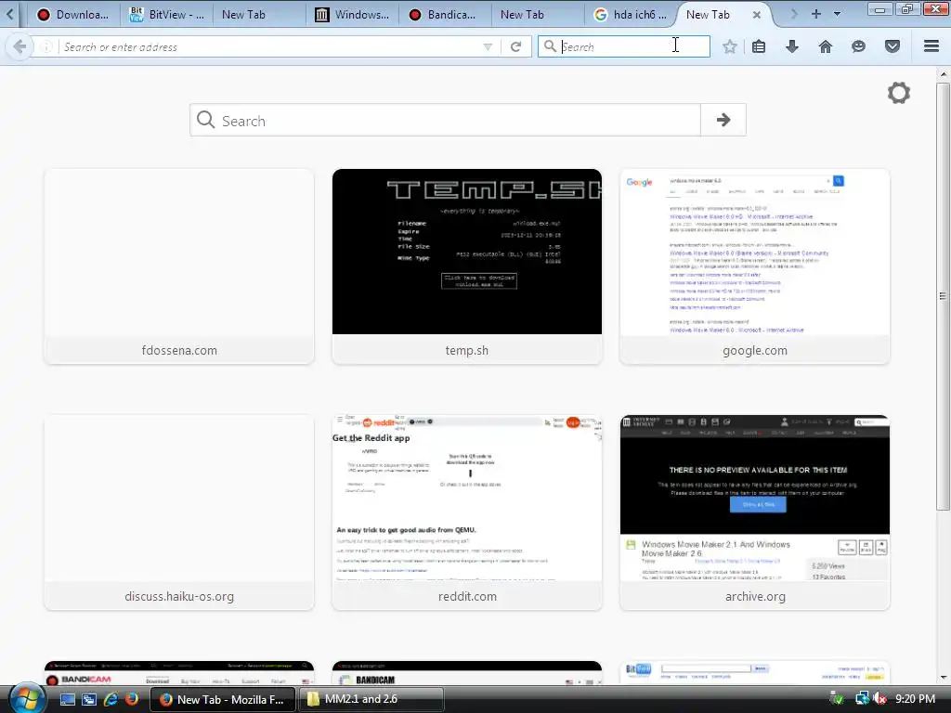Switch to the Downloa... tab
Viewport: 951px width, 713px height.
pos(72,15)
